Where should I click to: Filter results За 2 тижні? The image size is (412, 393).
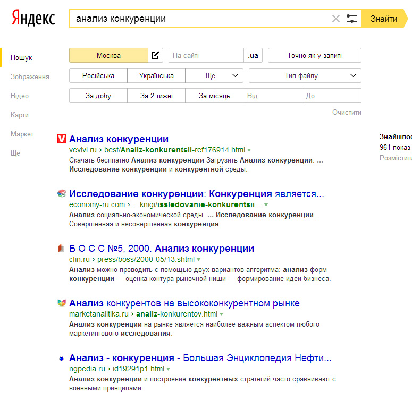click(x=156, y=96)
